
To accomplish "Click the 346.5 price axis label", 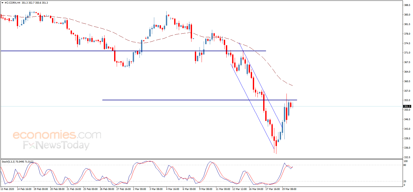I will (407, 119).
